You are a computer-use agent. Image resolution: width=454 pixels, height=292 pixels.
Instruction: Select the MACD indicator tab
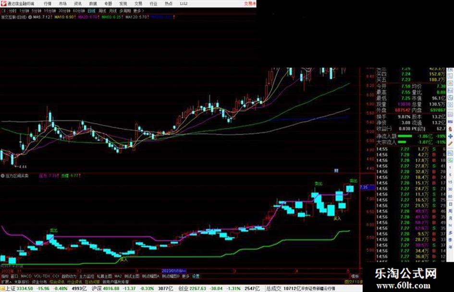(x=26, y=276)
